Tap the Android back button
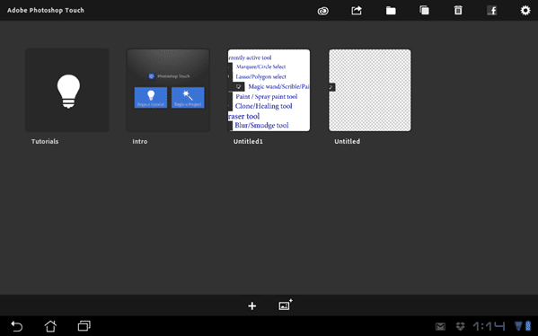The image size is (538, 336). click(17, 326)
